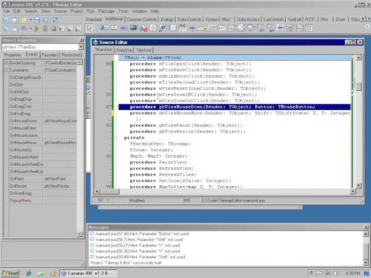Close the Object Inspector panel
Viewport: 371px width, 278px height.
point(82,40)
